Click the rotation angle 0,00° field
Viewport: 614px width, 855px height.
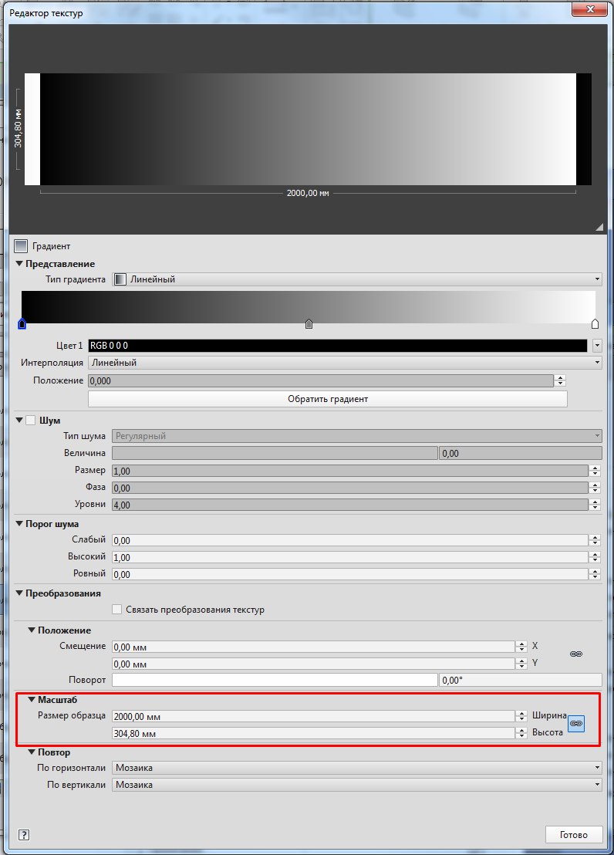pos(521,680)
